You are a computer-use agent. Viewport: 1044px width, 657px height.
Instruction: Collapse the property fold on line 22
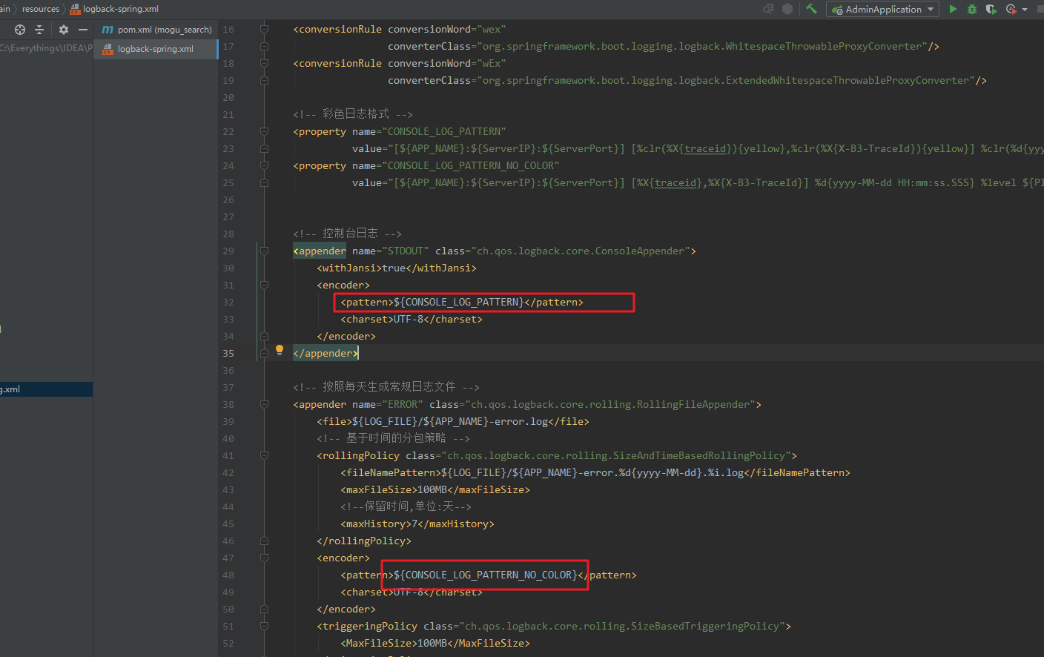pos(264,131)
